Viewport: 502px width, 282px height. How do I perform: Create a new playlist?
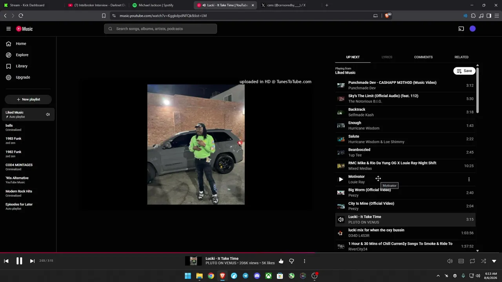point(28,99)
